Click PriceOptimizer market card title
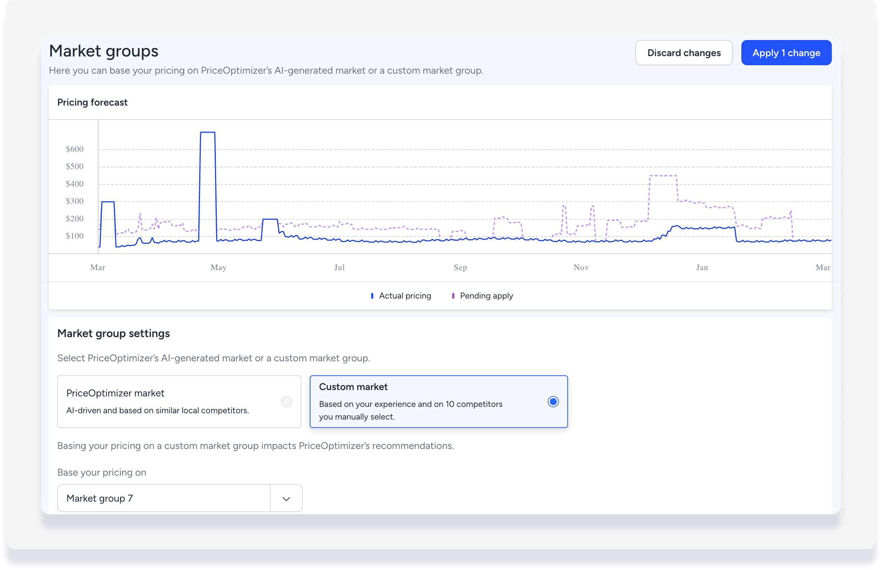 [x=115, y=393]
